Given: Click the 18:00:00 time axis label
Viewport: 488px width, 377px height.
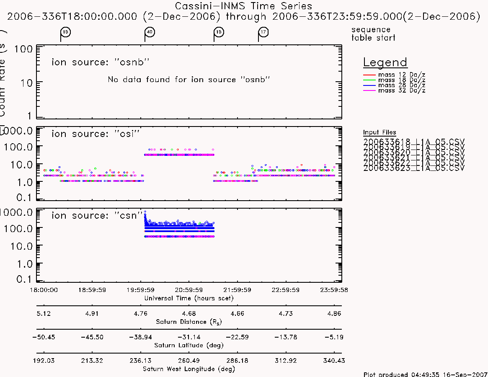Looking at the screenshot, I should click(44, 290).
